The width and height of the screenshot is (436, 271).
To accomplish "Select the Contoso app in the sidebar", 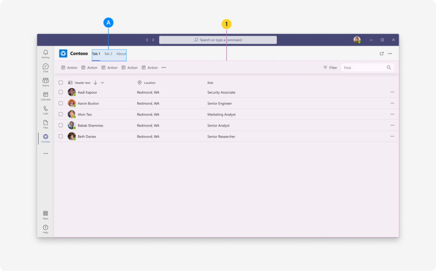I will pyautogui.click(x=45, y=138).
